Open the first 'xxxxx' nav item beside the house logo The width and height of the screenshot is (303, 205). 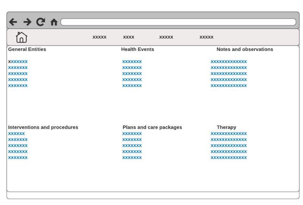click(x=99, y=37)
